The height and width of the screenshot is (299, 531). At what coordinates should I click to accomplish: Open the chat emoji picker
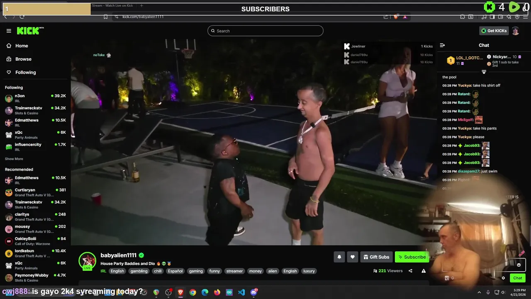(x=519, y=265)
